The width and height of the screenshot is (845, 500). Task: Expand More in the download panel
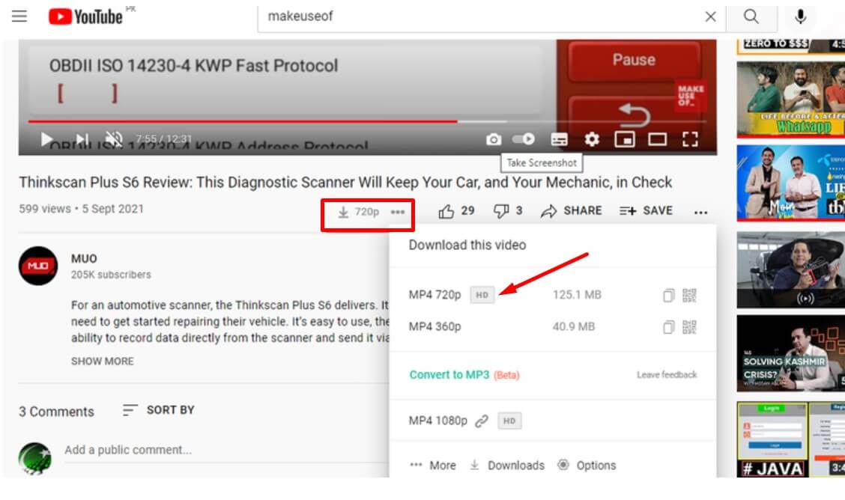[x=433, y=465]
